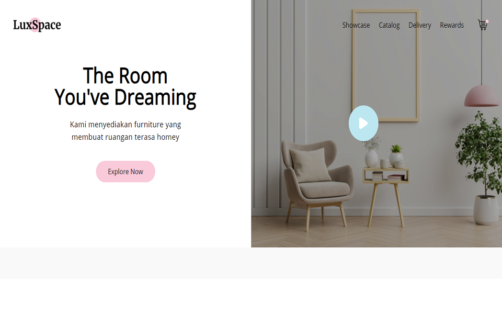502x335 pixels.
Task: Click the "The Room You've Dreaming" heading
Action: coord(125,87)
